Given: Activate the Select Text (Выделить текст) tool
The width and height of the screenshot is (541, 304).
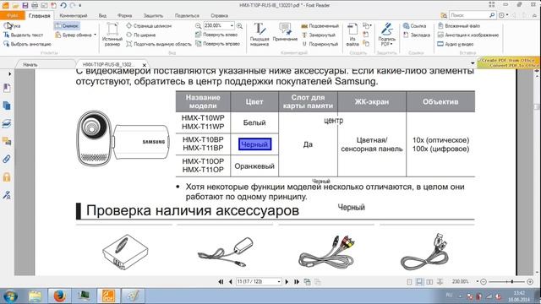Looking at the screenshot, I should (x=23, y=35).
